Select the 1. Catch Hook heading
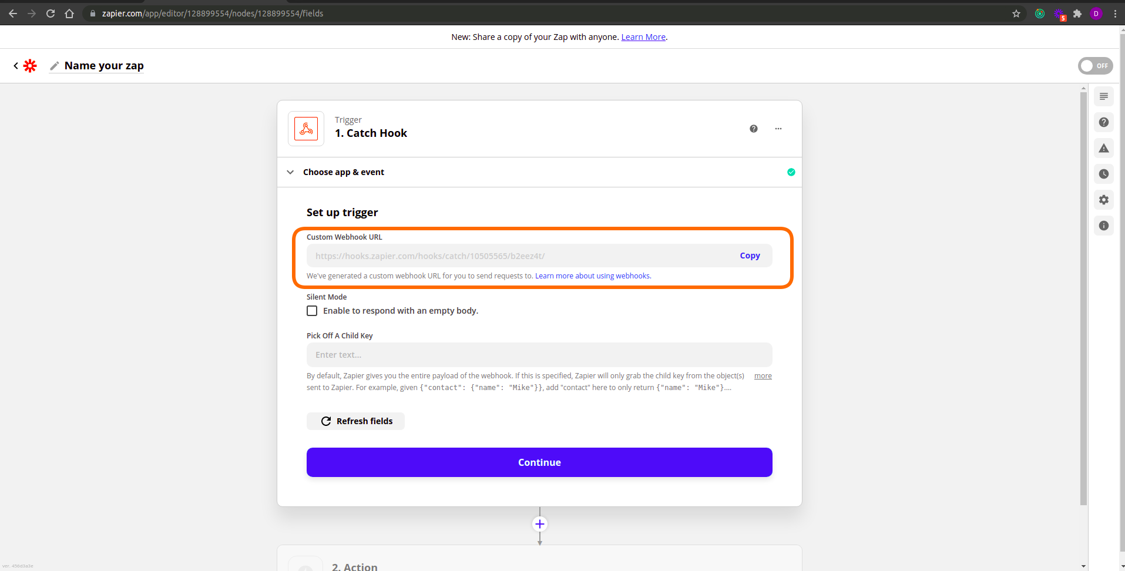Viewport: 1125px width, 571px height. pyautogui.click(x=371, y=133)
